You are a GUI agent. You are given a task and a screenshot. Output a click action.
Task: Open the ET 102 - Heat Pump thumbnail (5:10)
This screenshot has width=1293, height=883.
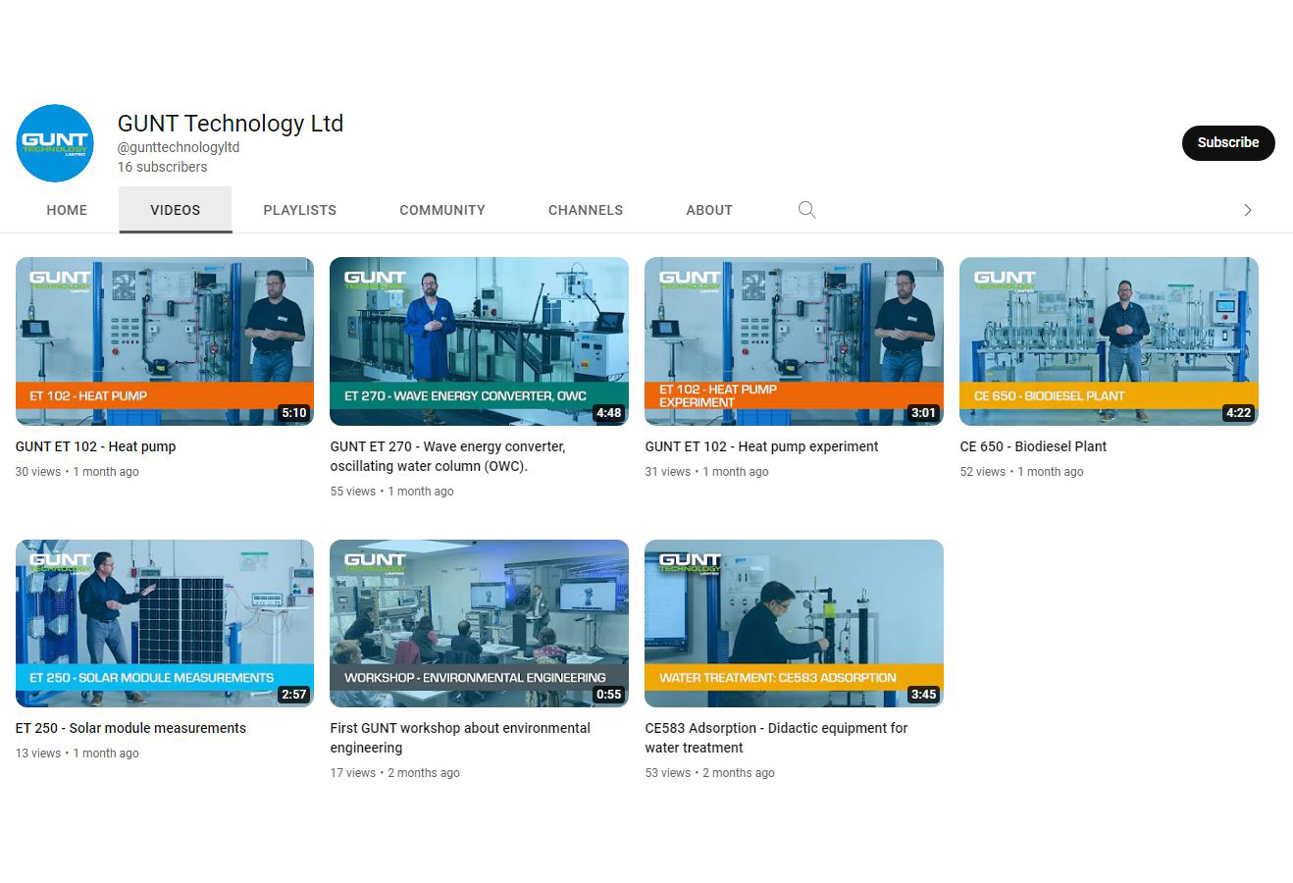tap(165, 341)
